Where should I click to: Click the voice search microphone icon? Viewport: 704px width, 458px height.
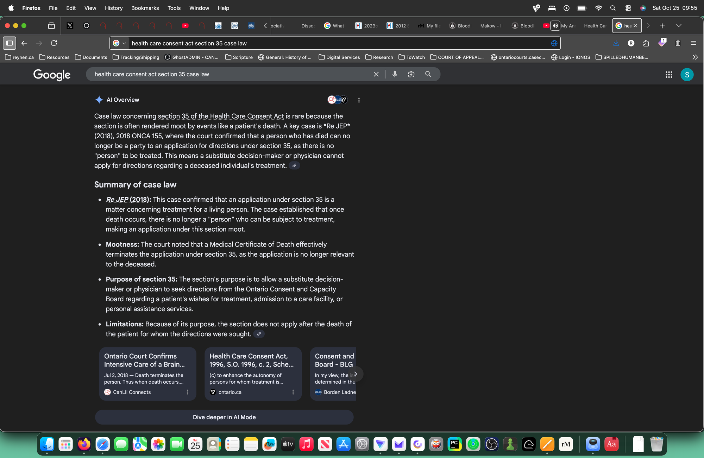tap(395, 74)
